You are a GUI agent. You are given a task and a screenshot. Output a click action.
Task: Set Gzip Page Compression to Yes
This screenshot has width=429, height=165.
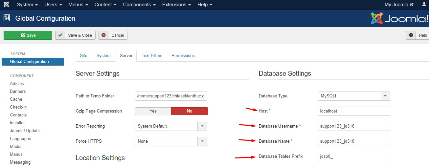click(x=153, y=111)
